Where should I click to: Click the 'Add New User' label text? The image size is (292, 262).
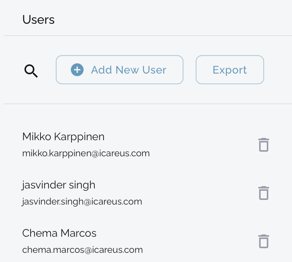click(128, 70)
